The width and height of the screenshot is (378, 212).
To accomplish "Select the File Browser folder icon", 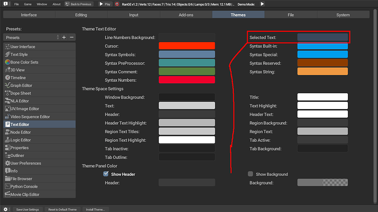I will click(x=8, y=179).
